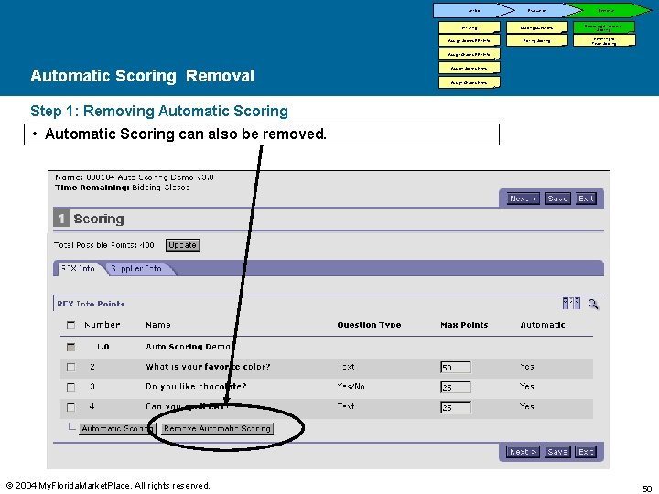The image size is (659, 494).
Task: Click the green arrow step in the process banner
Action: tap(608, 10)
